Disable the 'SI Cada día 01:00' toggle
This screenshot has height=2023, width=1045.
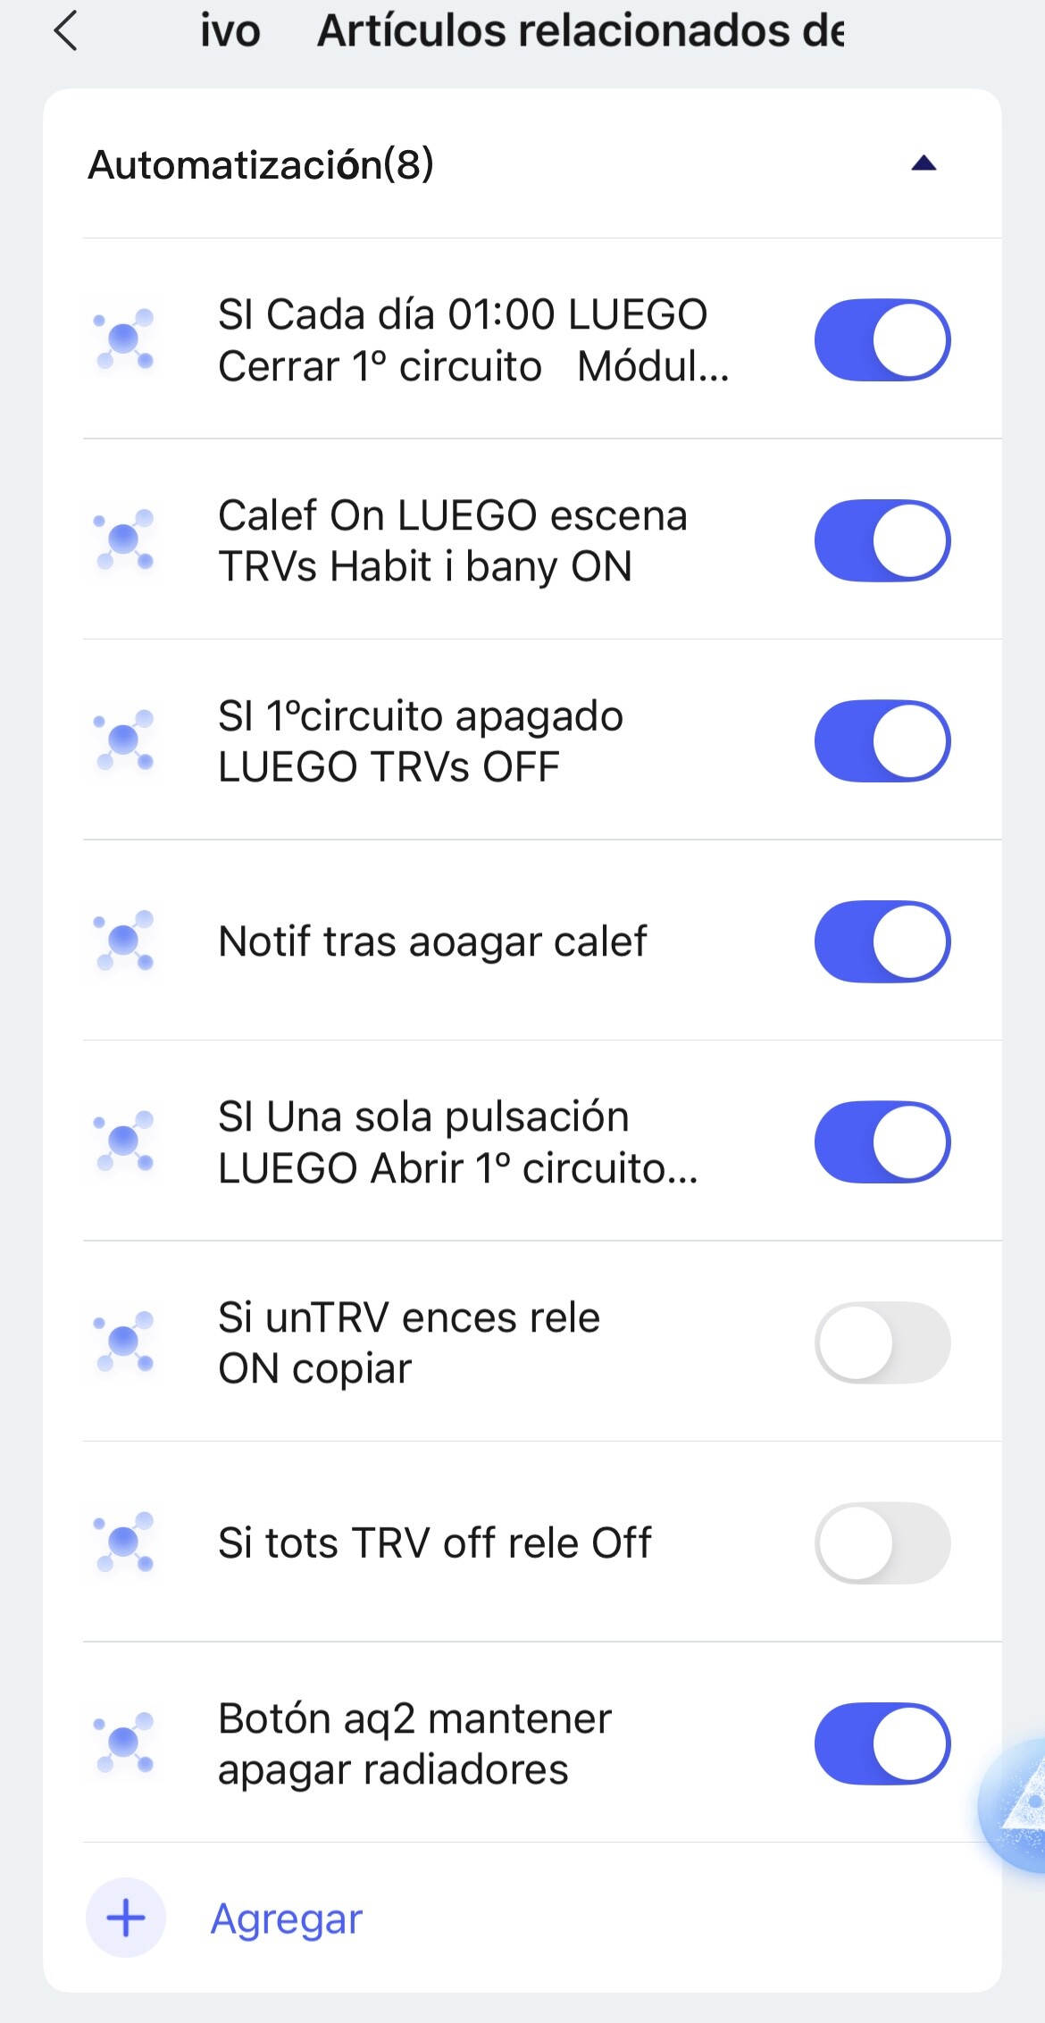tap(882, 339)
